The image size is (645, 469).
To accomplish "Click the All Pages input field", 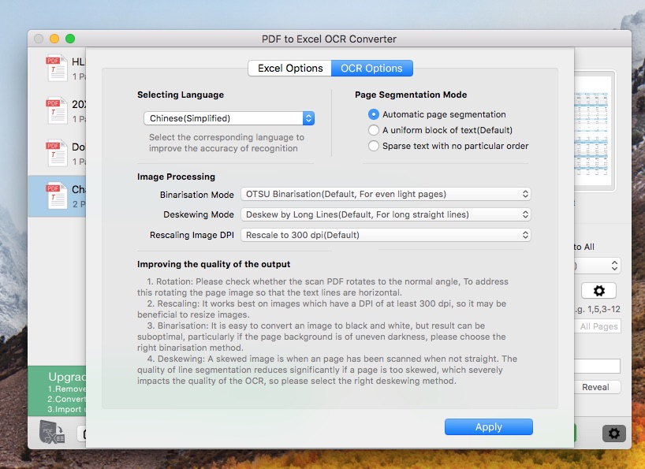I will click(x=597, y=326).
